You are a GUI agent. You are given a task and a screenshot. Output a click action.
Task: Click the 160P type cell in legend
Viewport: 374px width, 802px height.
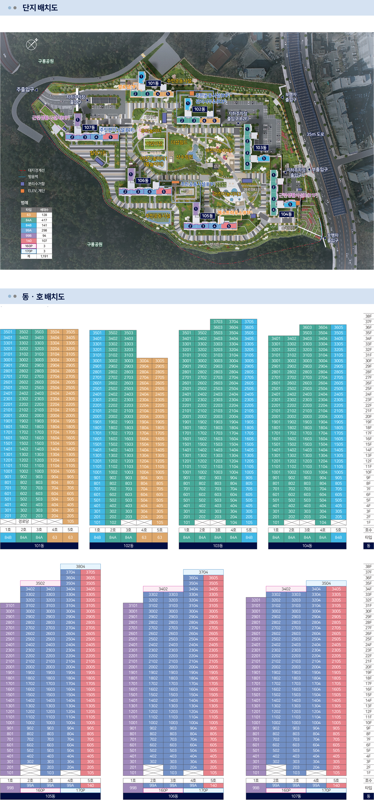(x=29, y=246)
